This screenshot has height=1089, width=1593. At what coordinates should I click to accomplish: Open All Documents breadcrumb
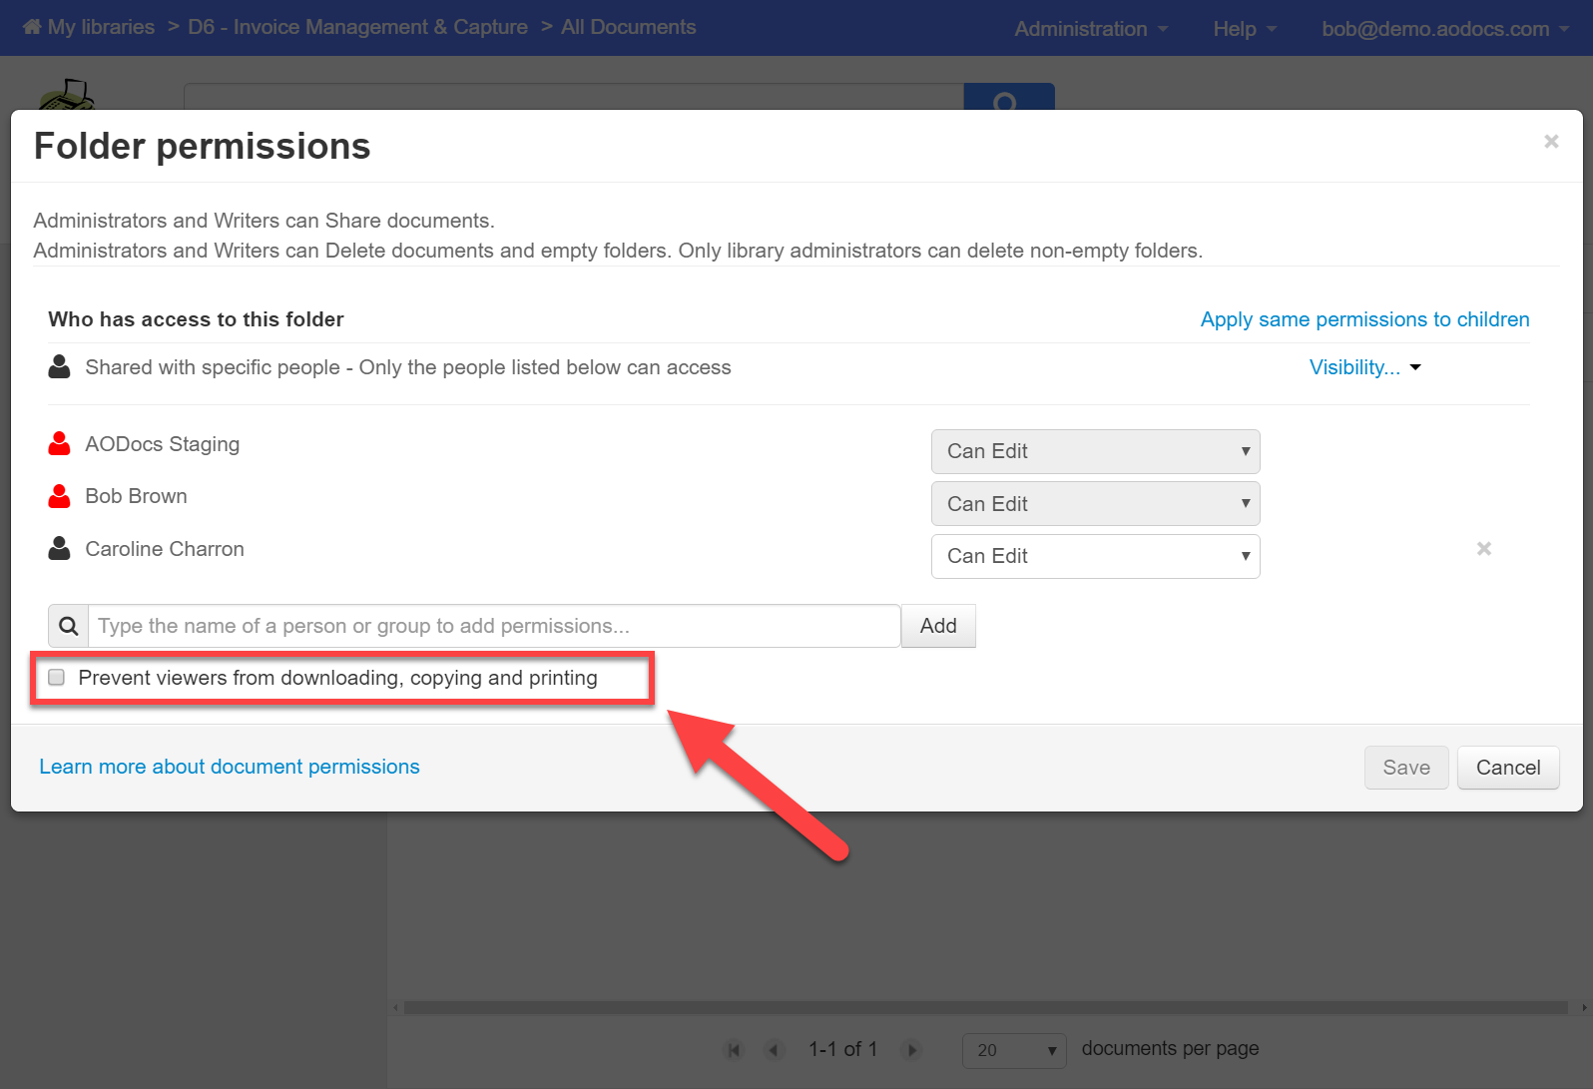[x=629, y=27]
